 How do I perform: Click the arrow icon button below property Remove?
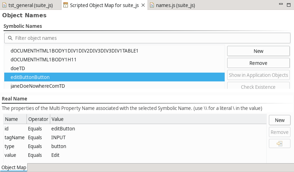point(279,143)
